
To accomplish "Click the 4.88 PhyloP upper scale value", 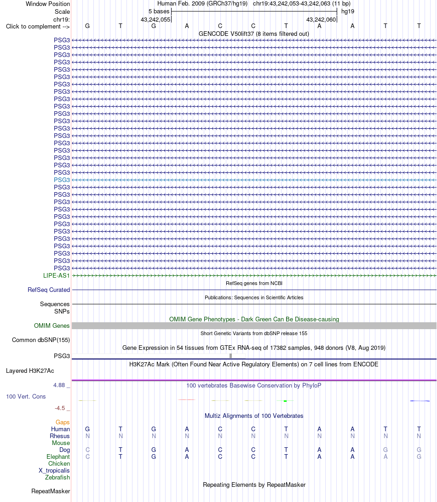I will click(x=59, y=385).
